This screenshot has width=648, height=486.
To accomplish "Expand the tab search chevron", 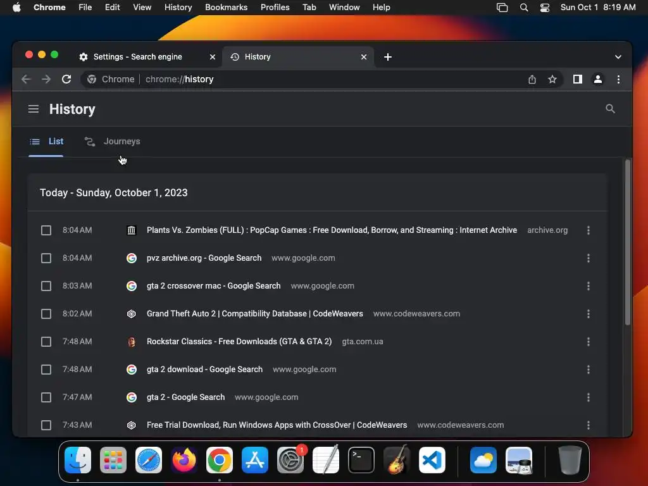I will coord(618,57).
